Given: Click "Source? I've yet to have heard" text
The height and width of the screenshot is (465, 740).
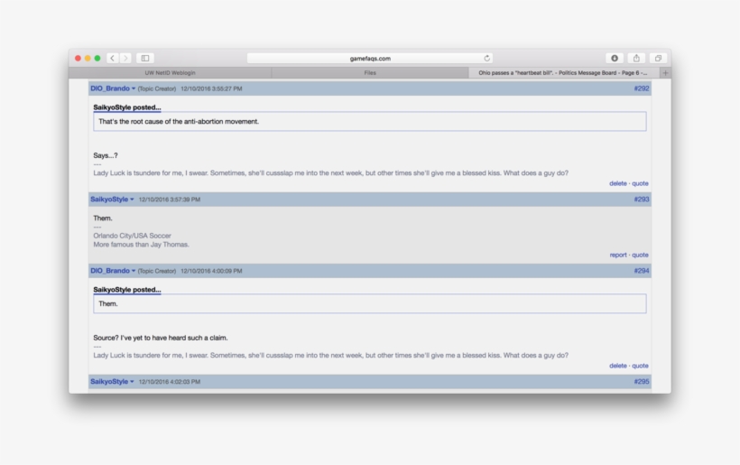Looking at the screenshot, I should [161, 338].
